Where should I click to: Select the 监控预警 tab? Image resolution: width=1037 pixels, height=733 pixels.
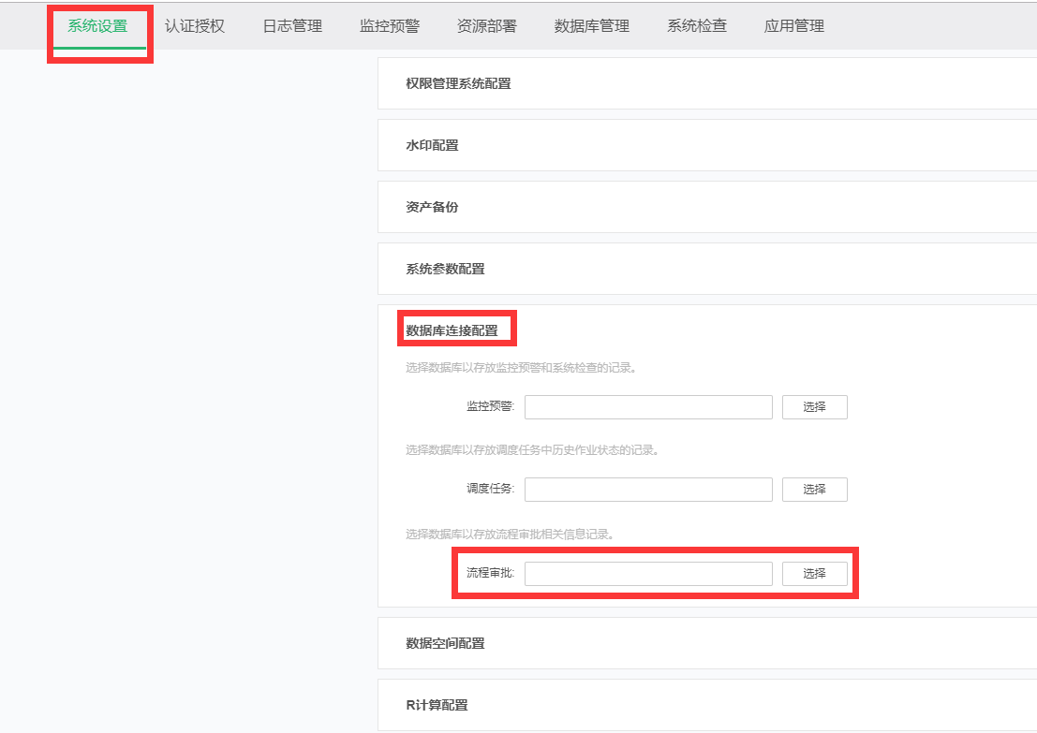(390, 26)
